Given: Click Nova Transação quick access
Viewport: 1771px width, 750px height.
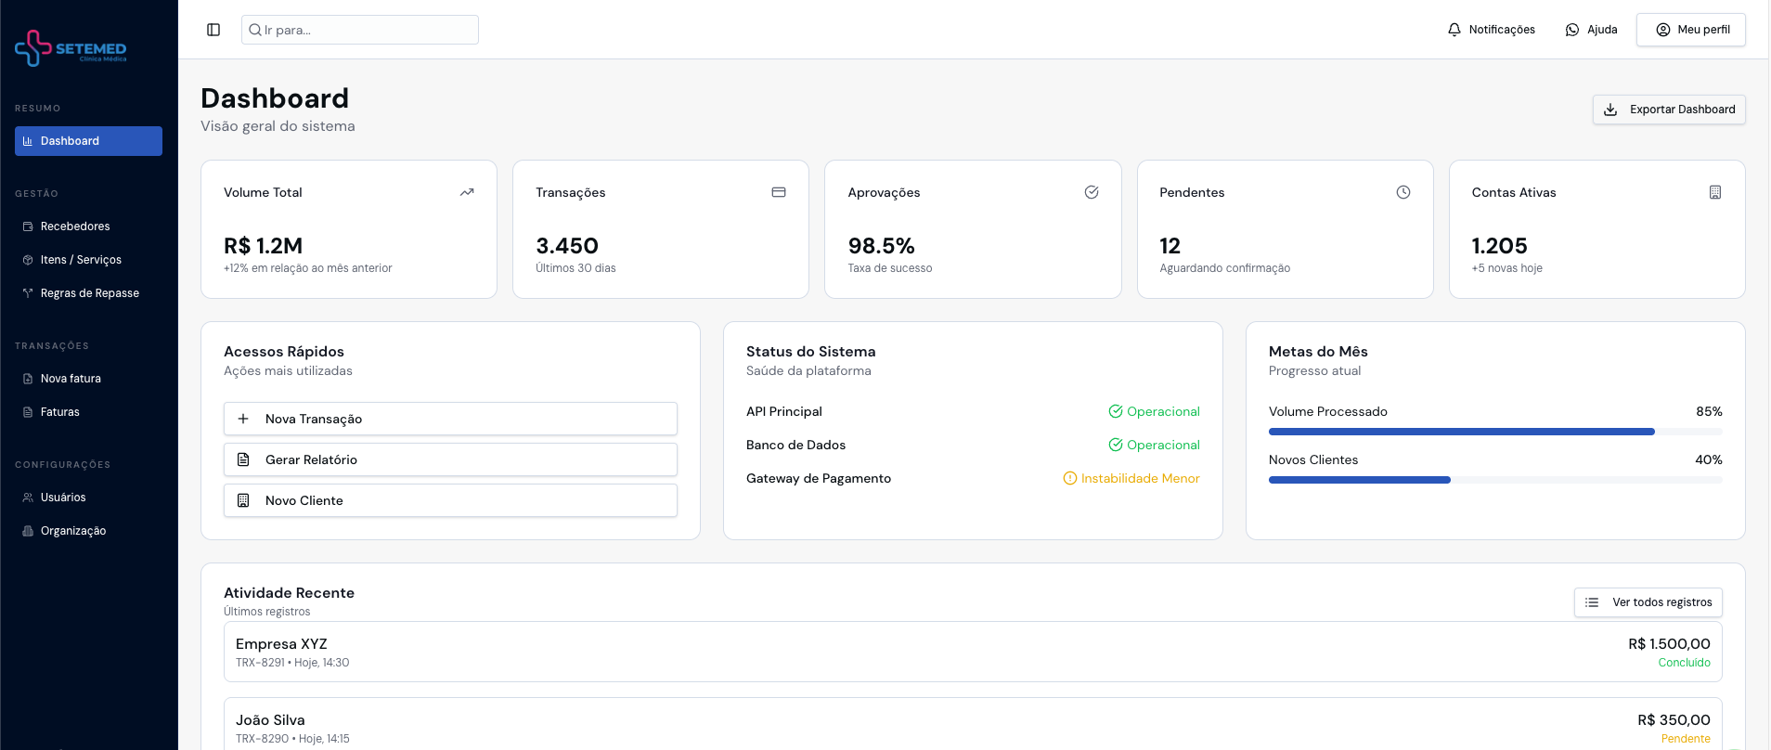Looking at the screenshot, I should (x=450, y=419).
